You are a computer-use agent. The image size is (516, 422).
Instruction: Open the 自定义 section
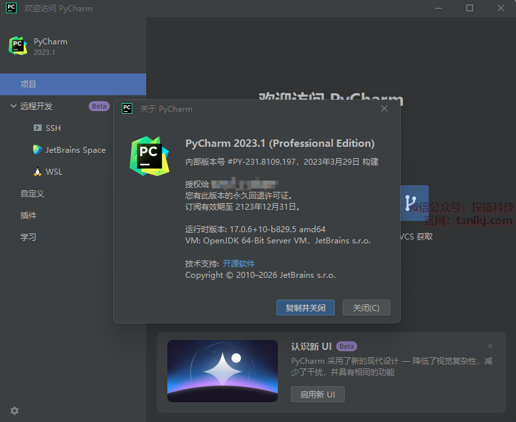pos(32,194)
